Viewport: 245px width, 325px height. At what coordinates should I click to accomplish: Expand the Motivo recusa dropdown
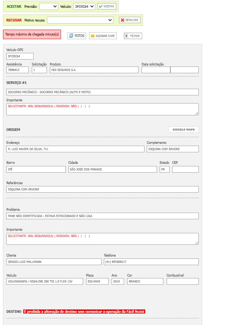point(80,20)
